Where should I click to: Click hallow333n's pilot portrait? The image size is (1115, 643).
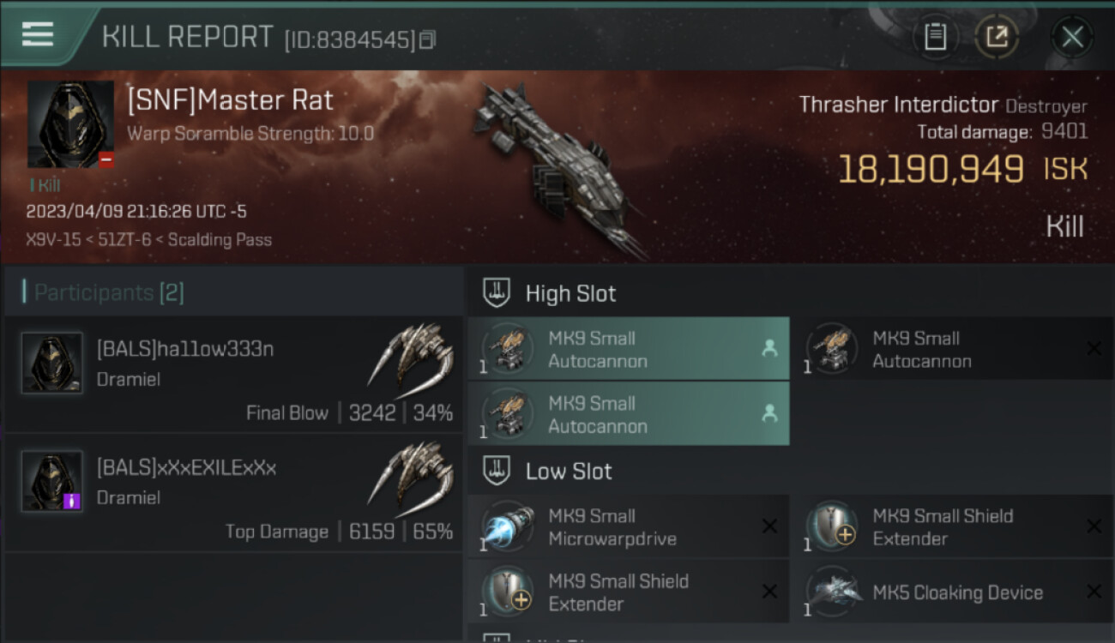pos(52,363)
